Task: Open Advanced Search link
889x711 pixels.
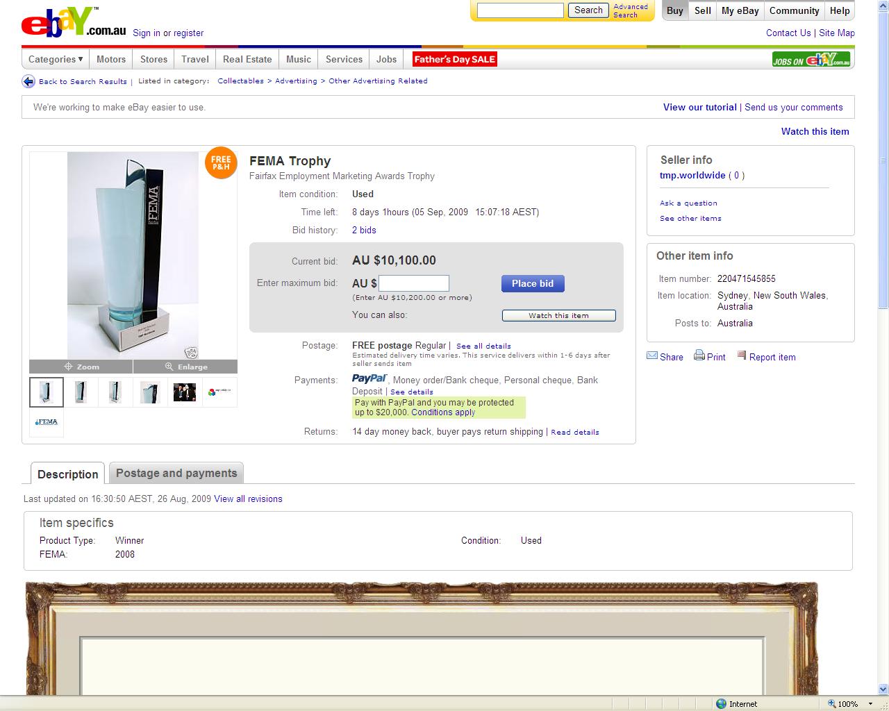Action: pyautogui.click(x=631, y=10)
